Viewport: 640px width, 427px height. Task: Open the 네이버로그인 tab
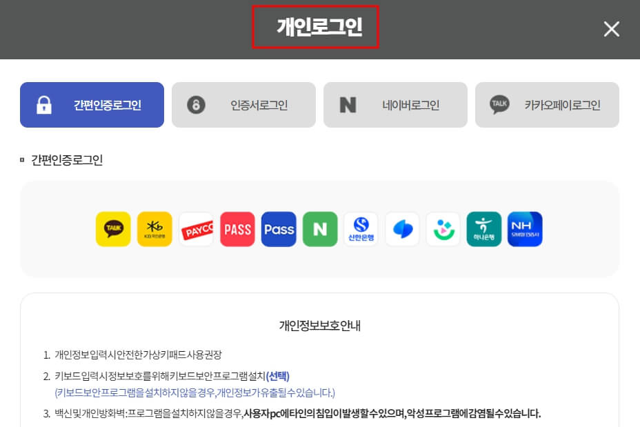pyautogui.click(x=395, y=104)
